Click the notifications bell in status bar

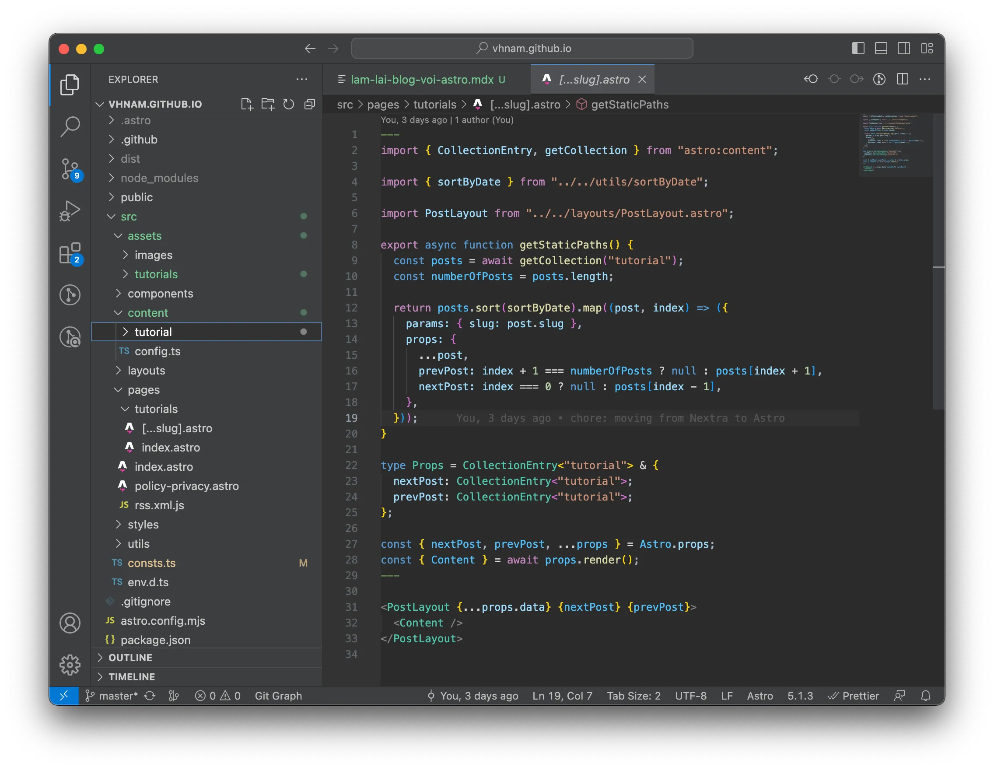926,696
